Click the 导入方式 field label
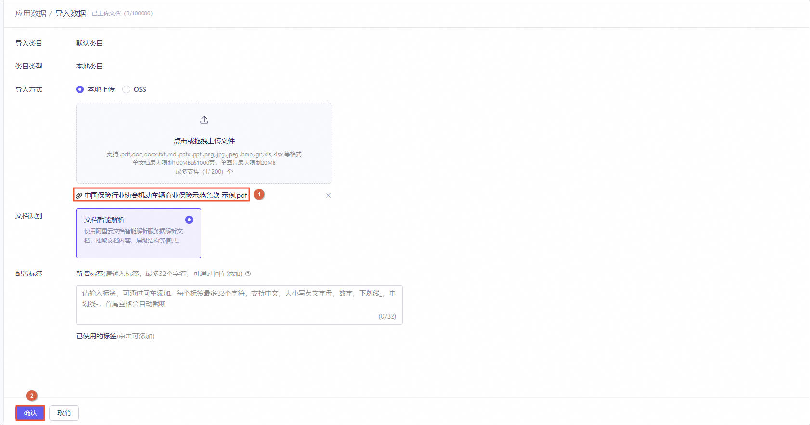The image size is (810, 425). point(29,89)
